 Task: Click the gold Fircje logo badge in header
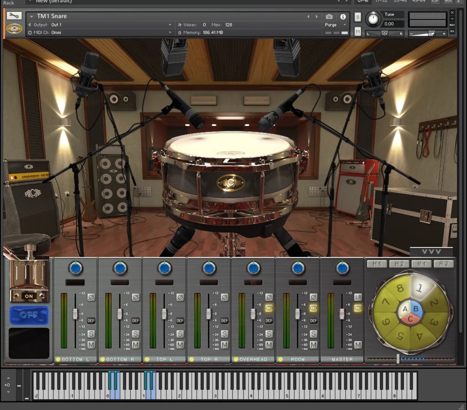click(x=14, y=29)
